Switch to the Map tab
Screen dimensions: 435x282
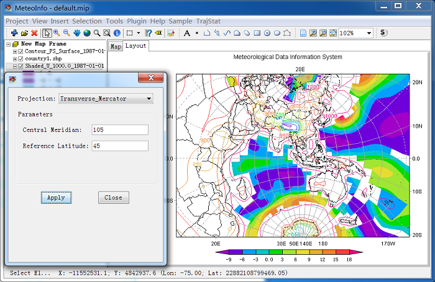(x=116, y=46)
